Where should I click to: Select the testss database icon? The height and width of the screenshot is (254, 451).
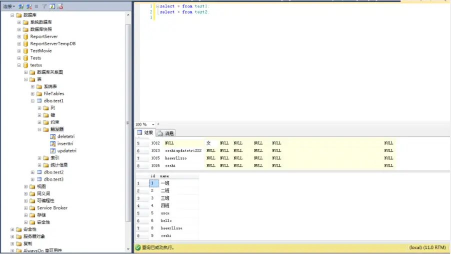25,65
